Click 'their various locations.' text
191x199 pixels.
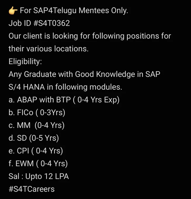(x=48, y=49)
